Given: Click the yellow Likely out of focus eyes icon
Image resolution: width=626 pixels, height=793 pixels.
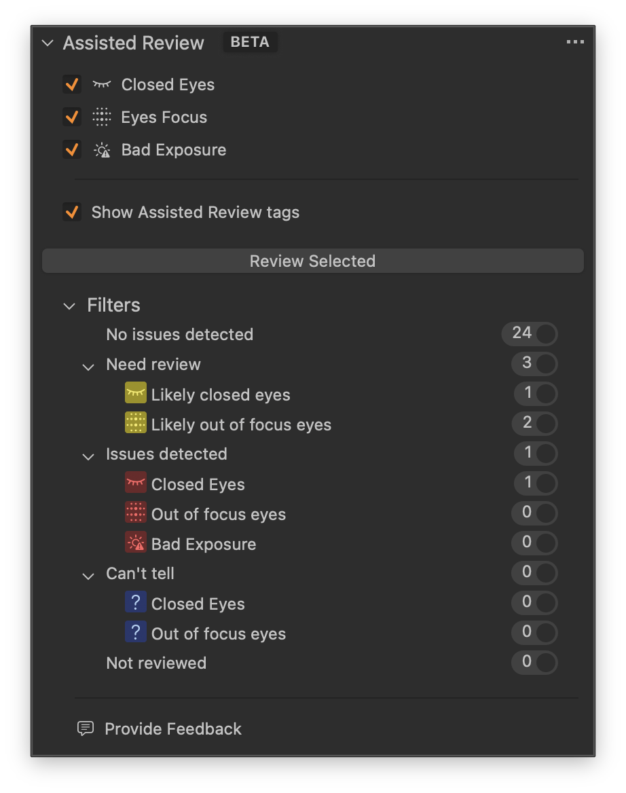Looking at the screenshot, I should pyautogui.click(x=136, y=422).
